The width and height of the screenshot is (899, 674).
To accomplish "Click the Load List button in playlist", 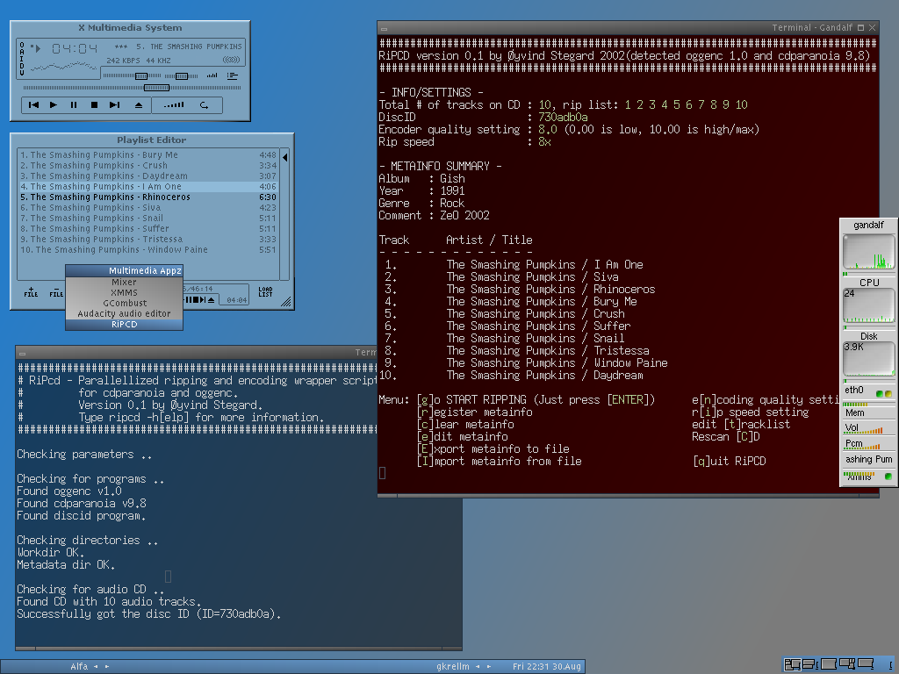I will coord(265,291).
